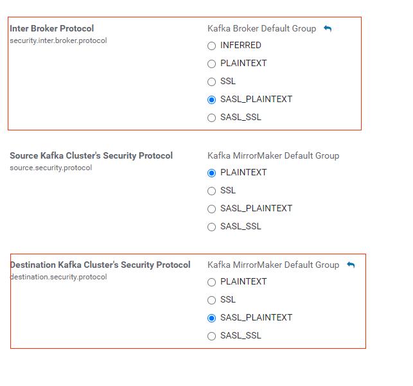Image resolution: width=413 pixels, height=386 pixels.
Task: Click revert arrow for Destination Security Protocol
Action: [x=351, y=265]
